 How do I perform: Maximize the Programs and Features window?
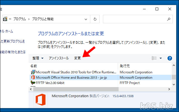pos(157,9)
